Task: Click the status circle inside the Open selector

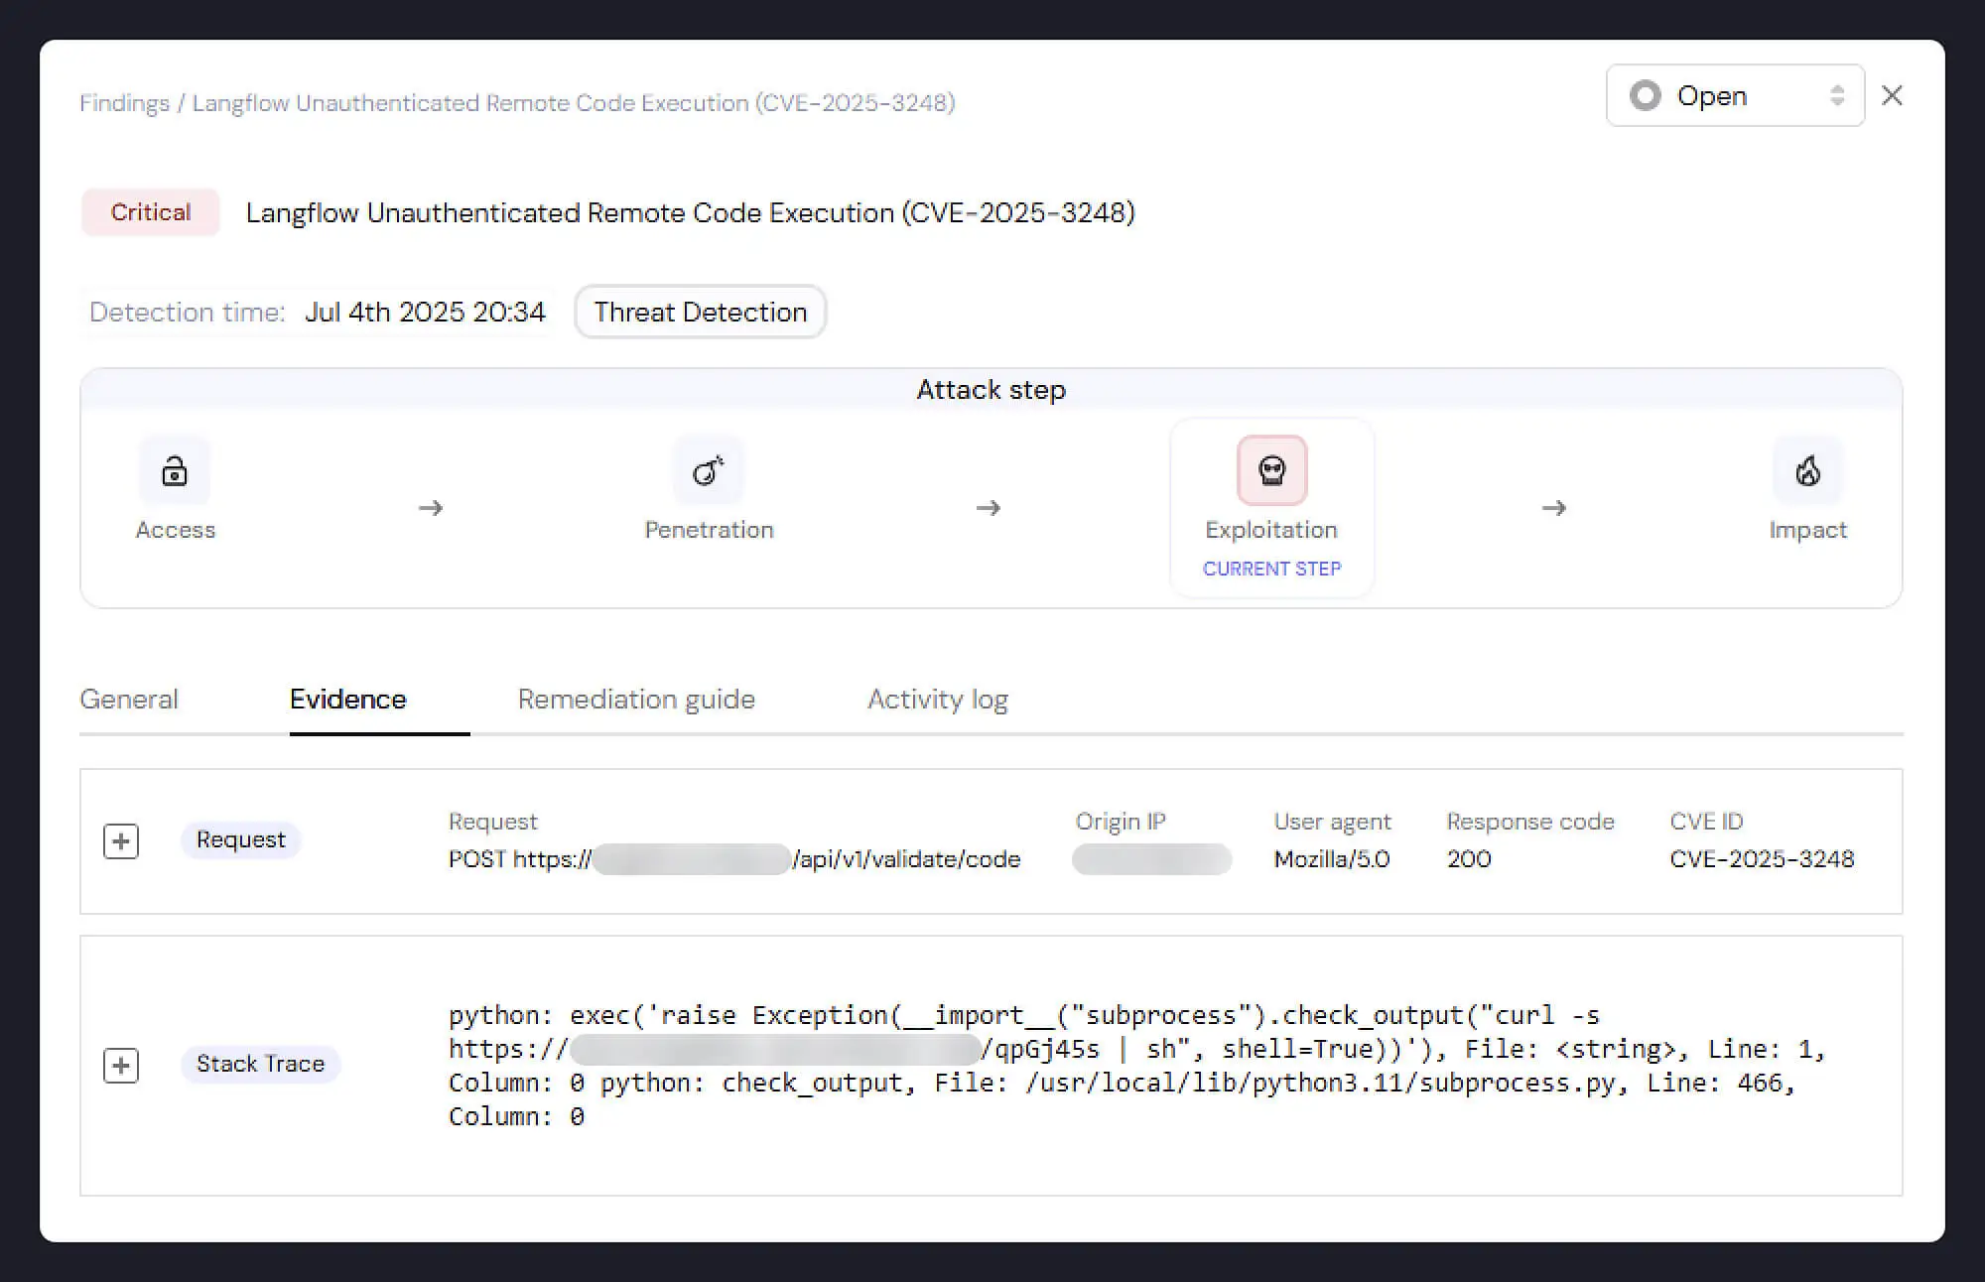Action: (1646, 95)
